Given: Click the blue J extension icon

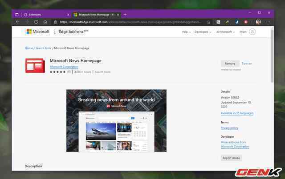Looking at the screenshot, I should pos(236,22).
